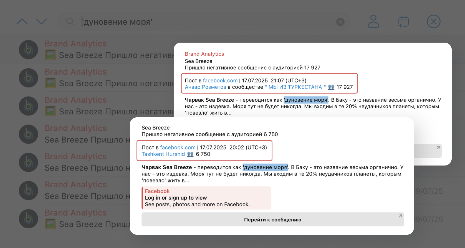
Task: Open the first Brand Analytics result avatar
Action: point(28,50)
